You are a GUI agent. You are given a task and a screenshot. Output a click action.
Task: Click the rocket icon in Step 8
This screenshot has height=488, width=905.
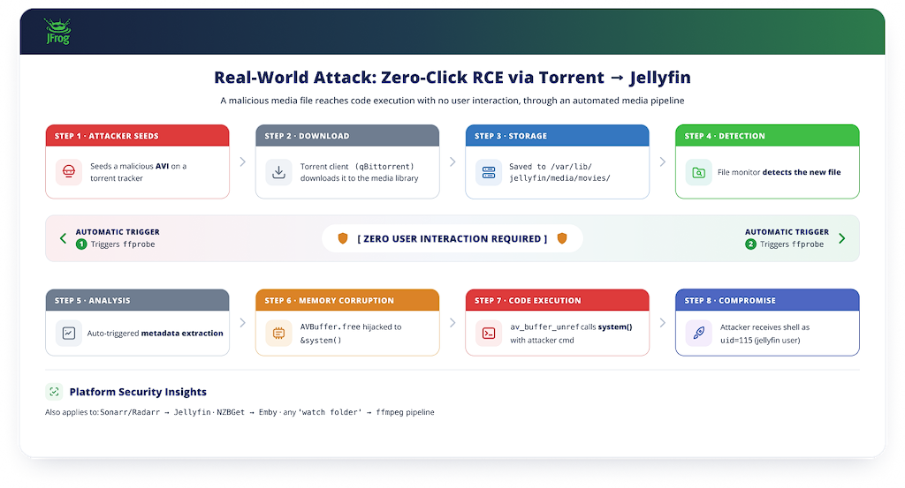tap(698, 333)
